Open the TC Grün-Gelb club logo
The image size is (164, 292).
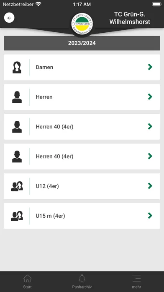[82, 24]
